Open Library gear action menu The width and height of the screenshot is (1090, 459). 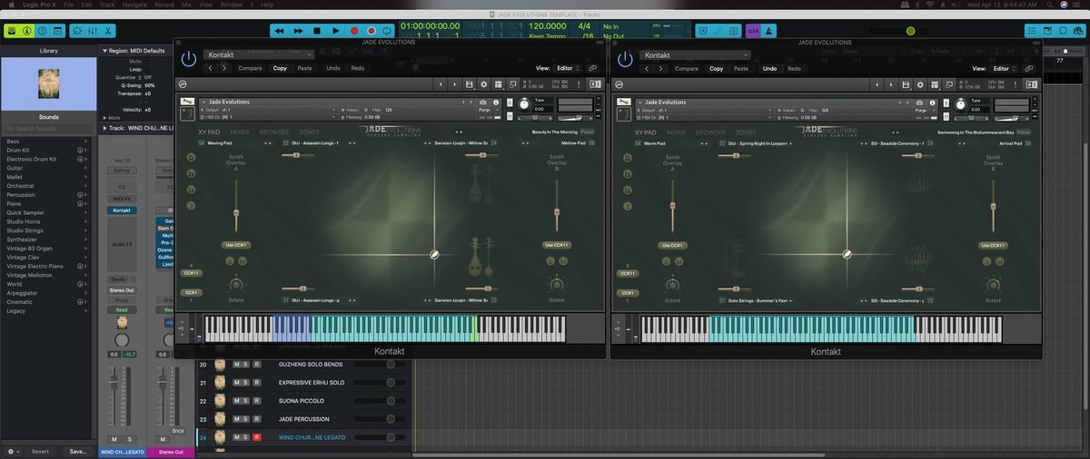(x=12, y=451)
